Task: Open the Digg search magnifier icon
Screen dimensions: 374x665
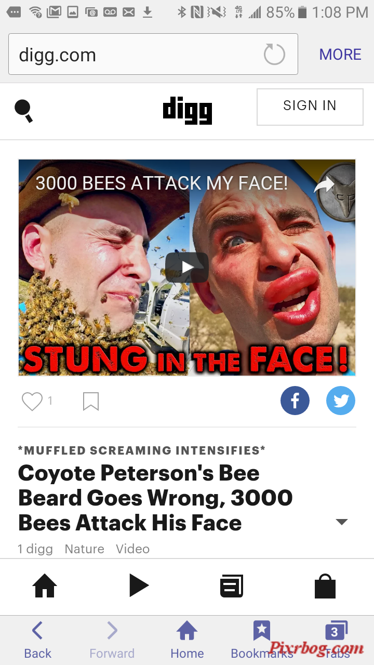Action: tap(24, 110)
